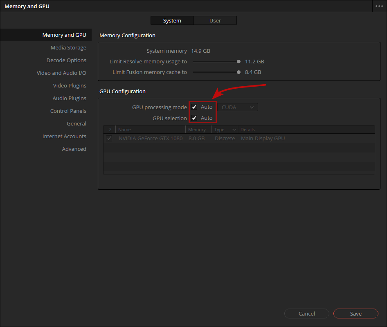The height and width of the screenshot is (327, 387).
Task: Click the Save button
Action: [355, 314]
